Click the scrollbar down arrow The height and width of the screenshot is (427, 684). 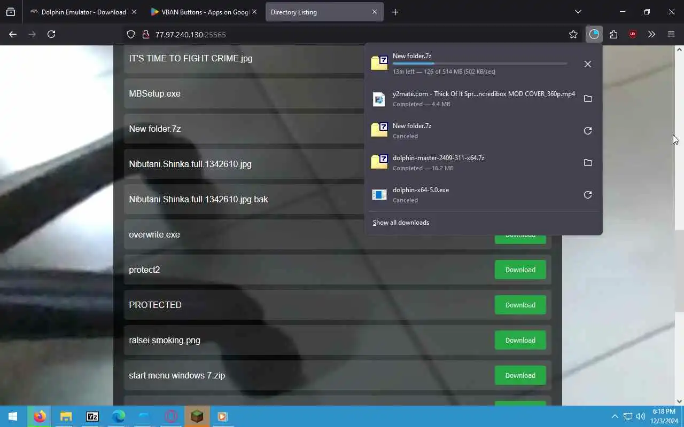pos(679,401)
